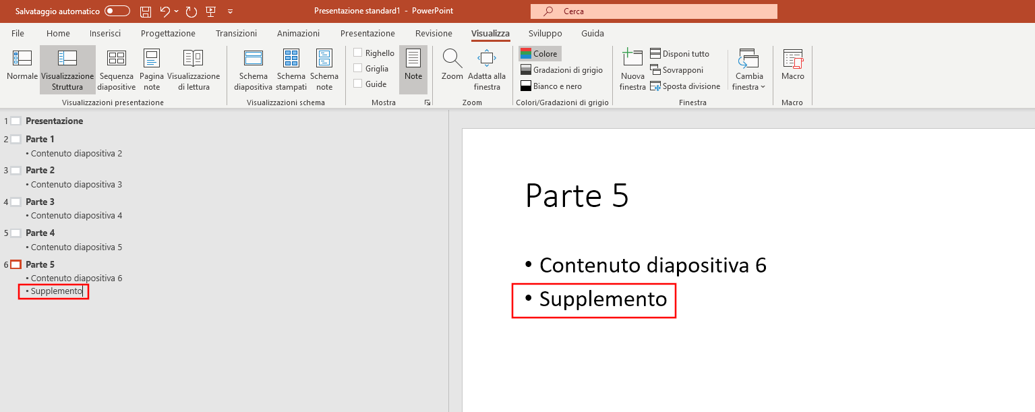
Task: Click outline text 'Contenuto diapositiva 4'
Action: [x=76, y=216]
